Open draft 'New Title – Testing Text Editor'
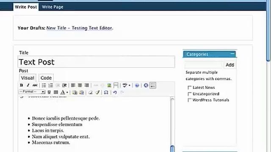This screenshot has height=152, width=271. [x=79, y=28]
